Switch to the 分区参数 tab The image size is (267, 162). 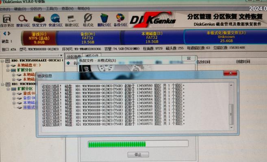(x=74, y=56)
